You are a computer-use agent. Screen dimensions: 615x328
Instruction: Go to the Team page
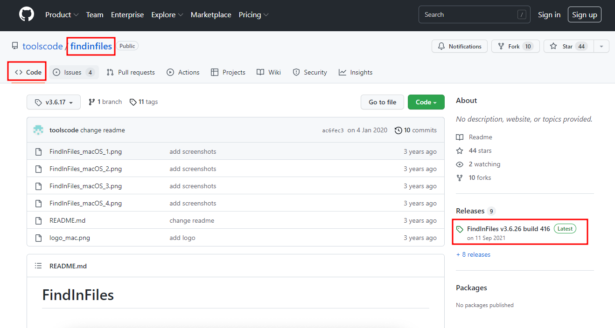pyautogui.click(x=95, y=15)
